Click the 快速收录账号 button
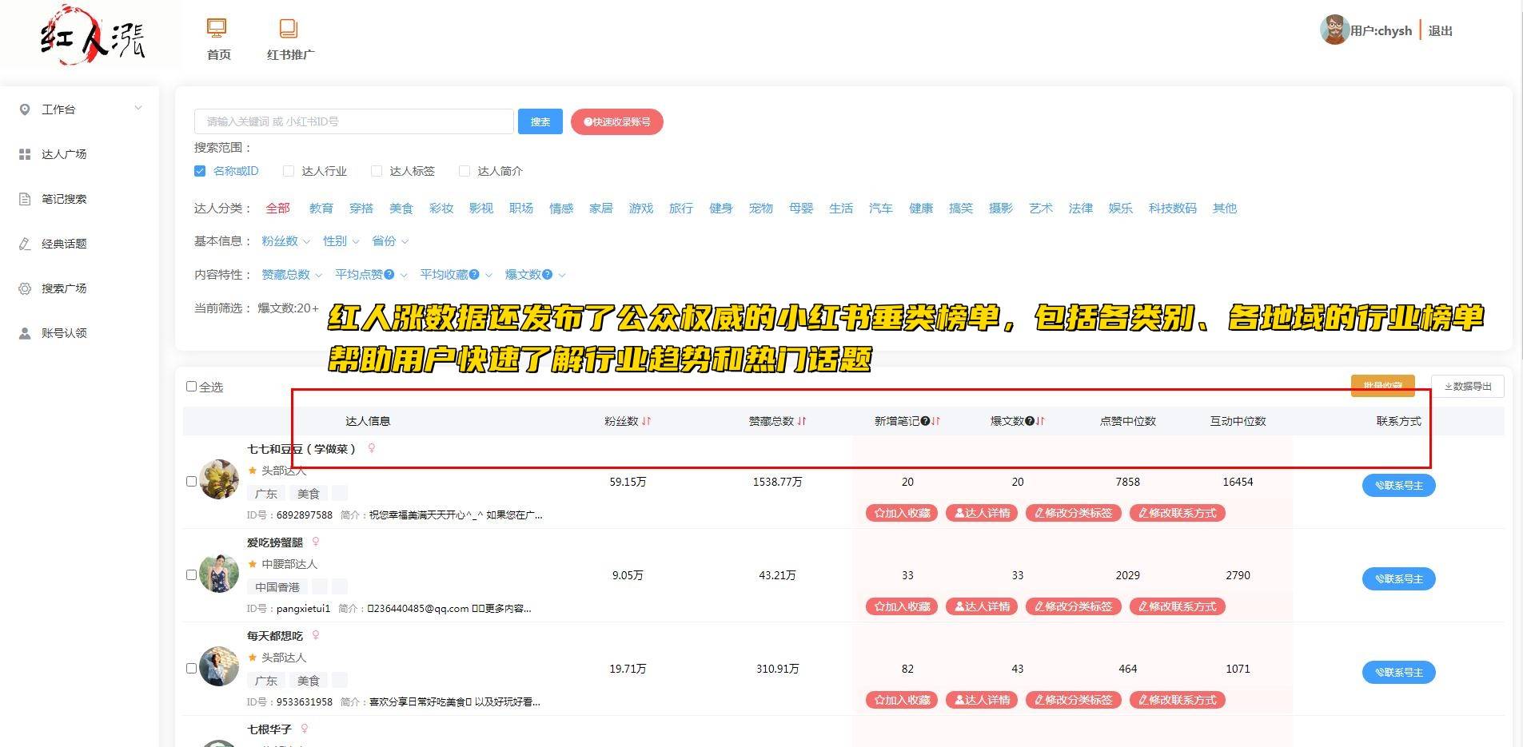 click(x=617, y=121)
